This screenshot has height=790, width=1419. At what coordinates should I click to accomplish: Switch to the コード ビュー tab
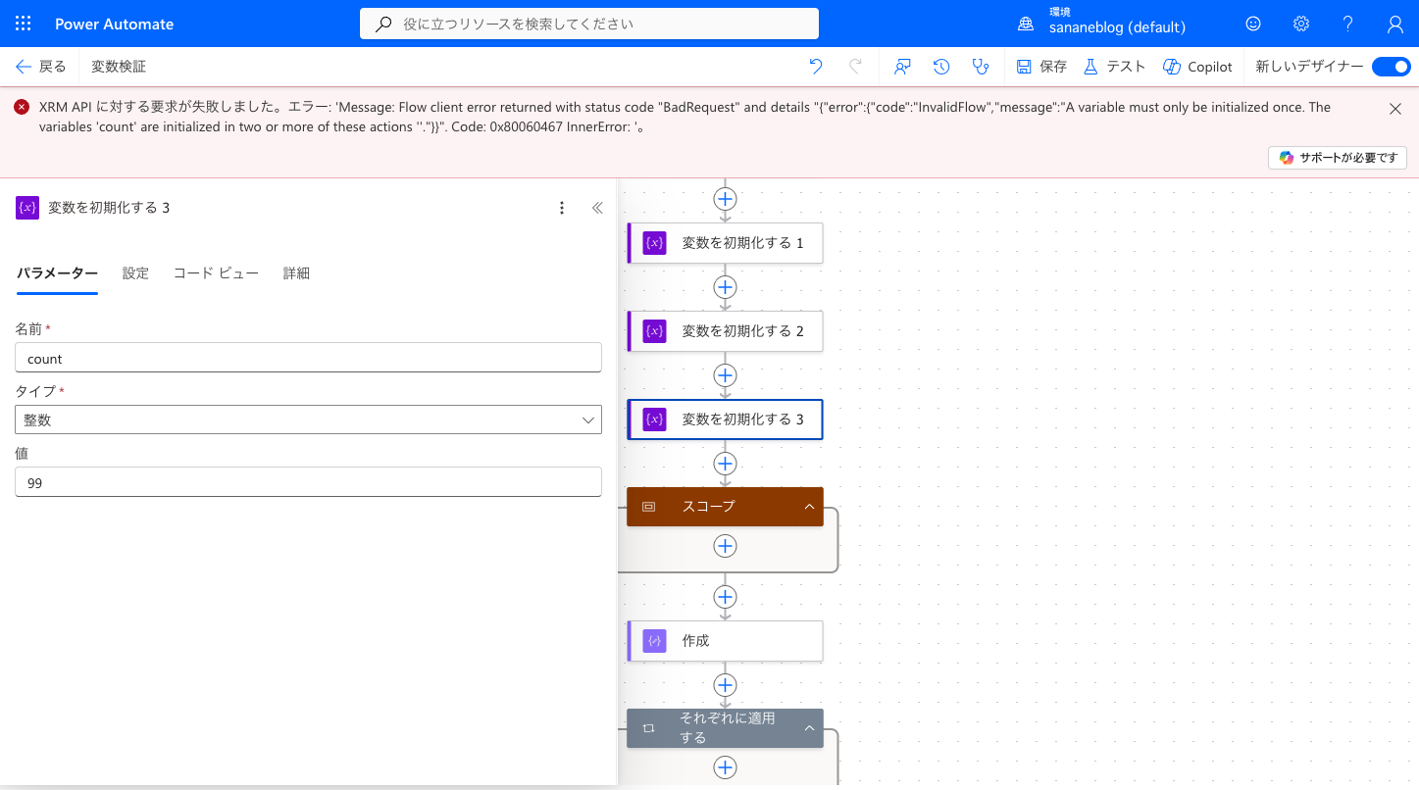216,273
